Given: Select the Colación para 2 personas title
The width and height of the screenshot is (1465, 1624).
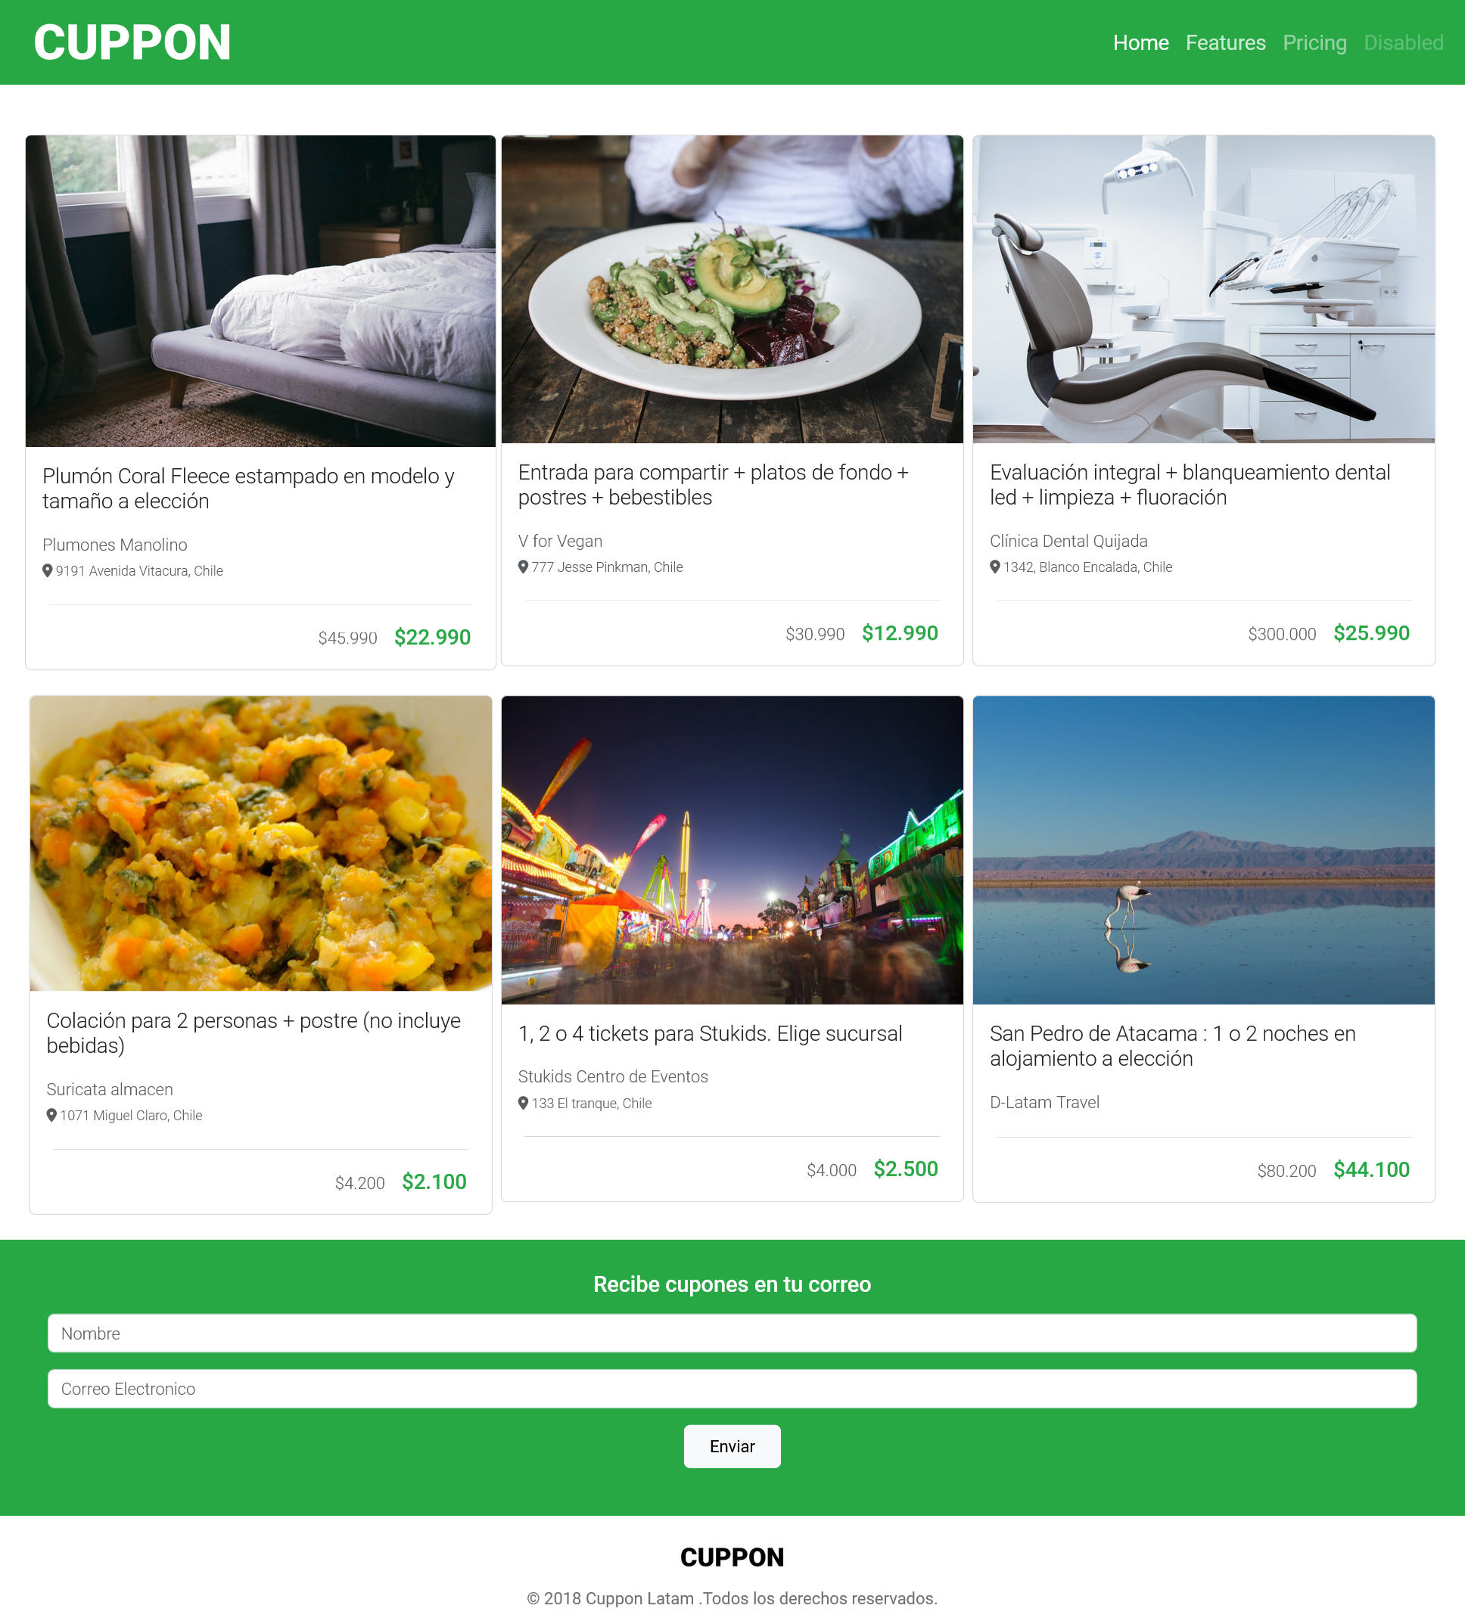Looking at the screenshot, I should pyautogui.click(x=253, y=1032).
